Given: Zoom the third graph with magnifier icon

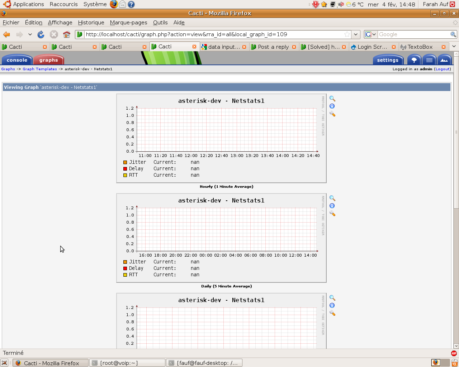Looking at the screenshot, I should tap(332, 298).
